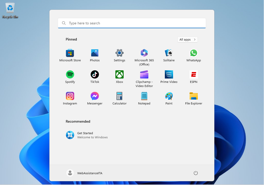Click the Pinned section heading

71,39
